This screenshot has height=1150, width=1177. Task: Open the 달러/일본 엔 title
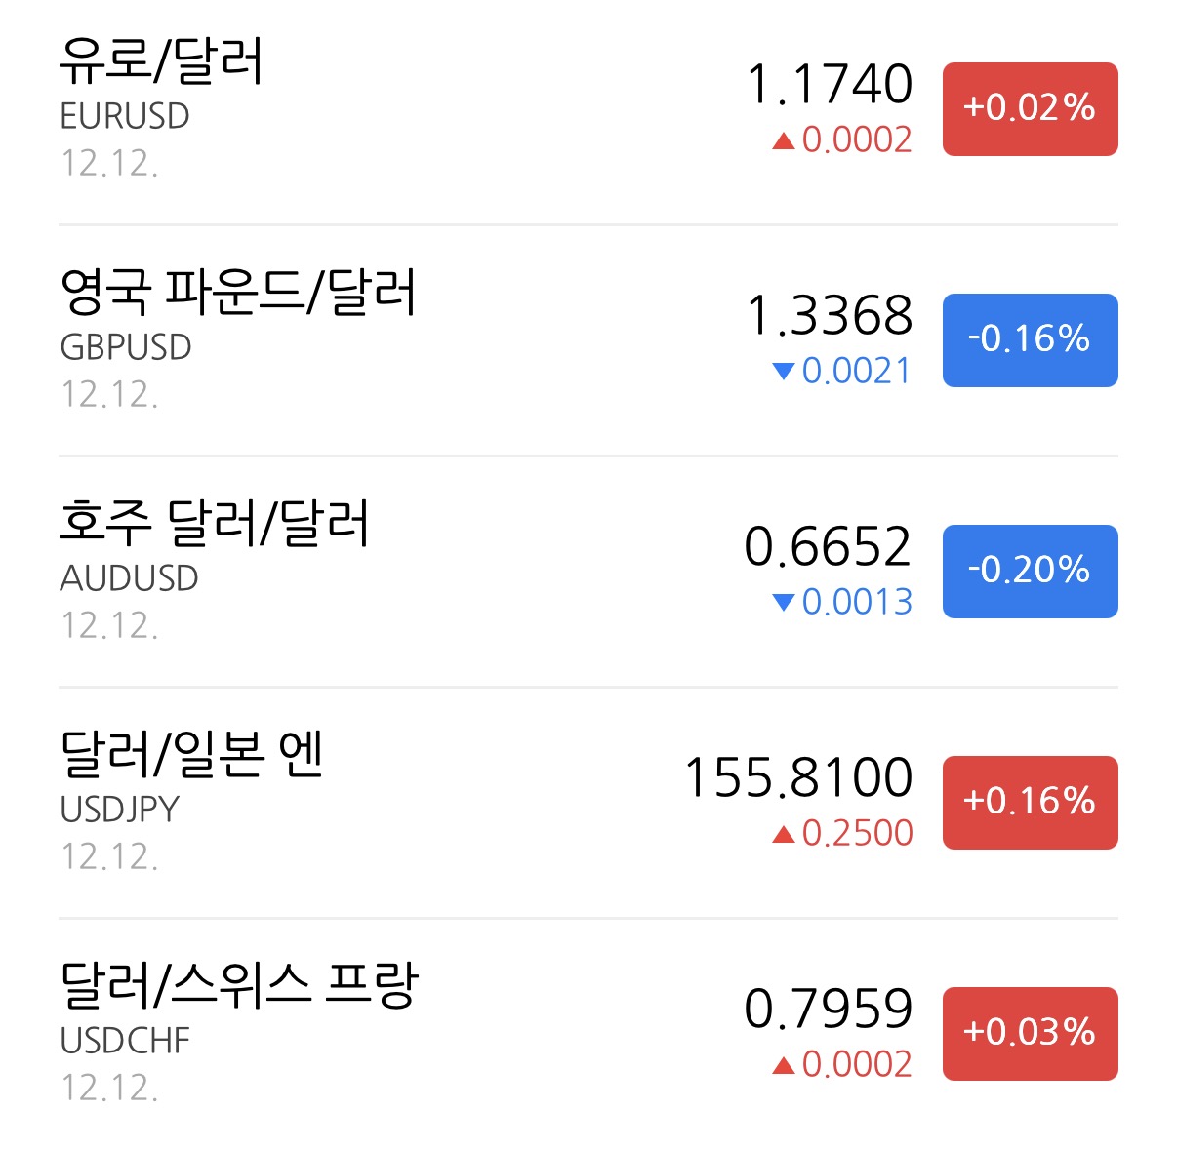coord(191,753)
